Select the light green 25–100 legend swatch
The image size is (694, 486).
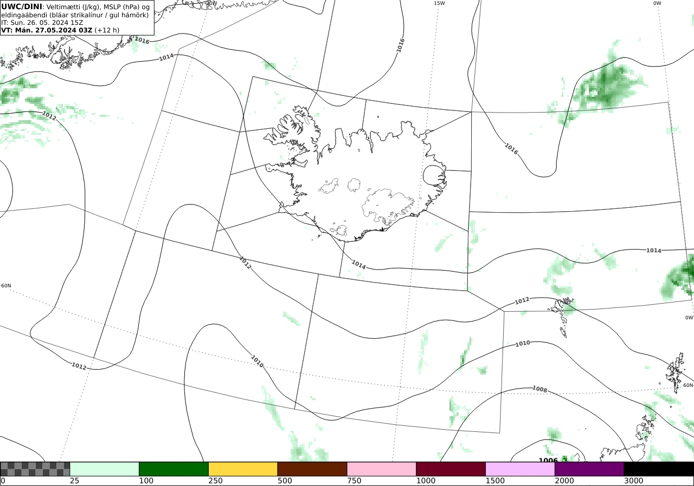105,469
